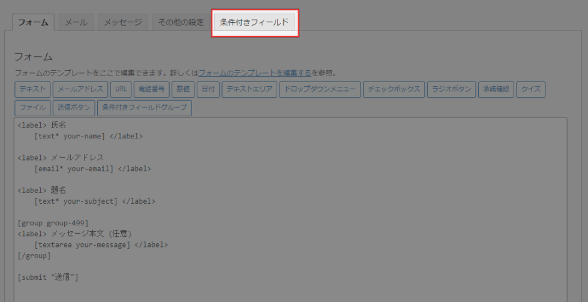Follow the フォームのテンプレートを編集する link
The image size is (588, 302).
tap(254, 73)
